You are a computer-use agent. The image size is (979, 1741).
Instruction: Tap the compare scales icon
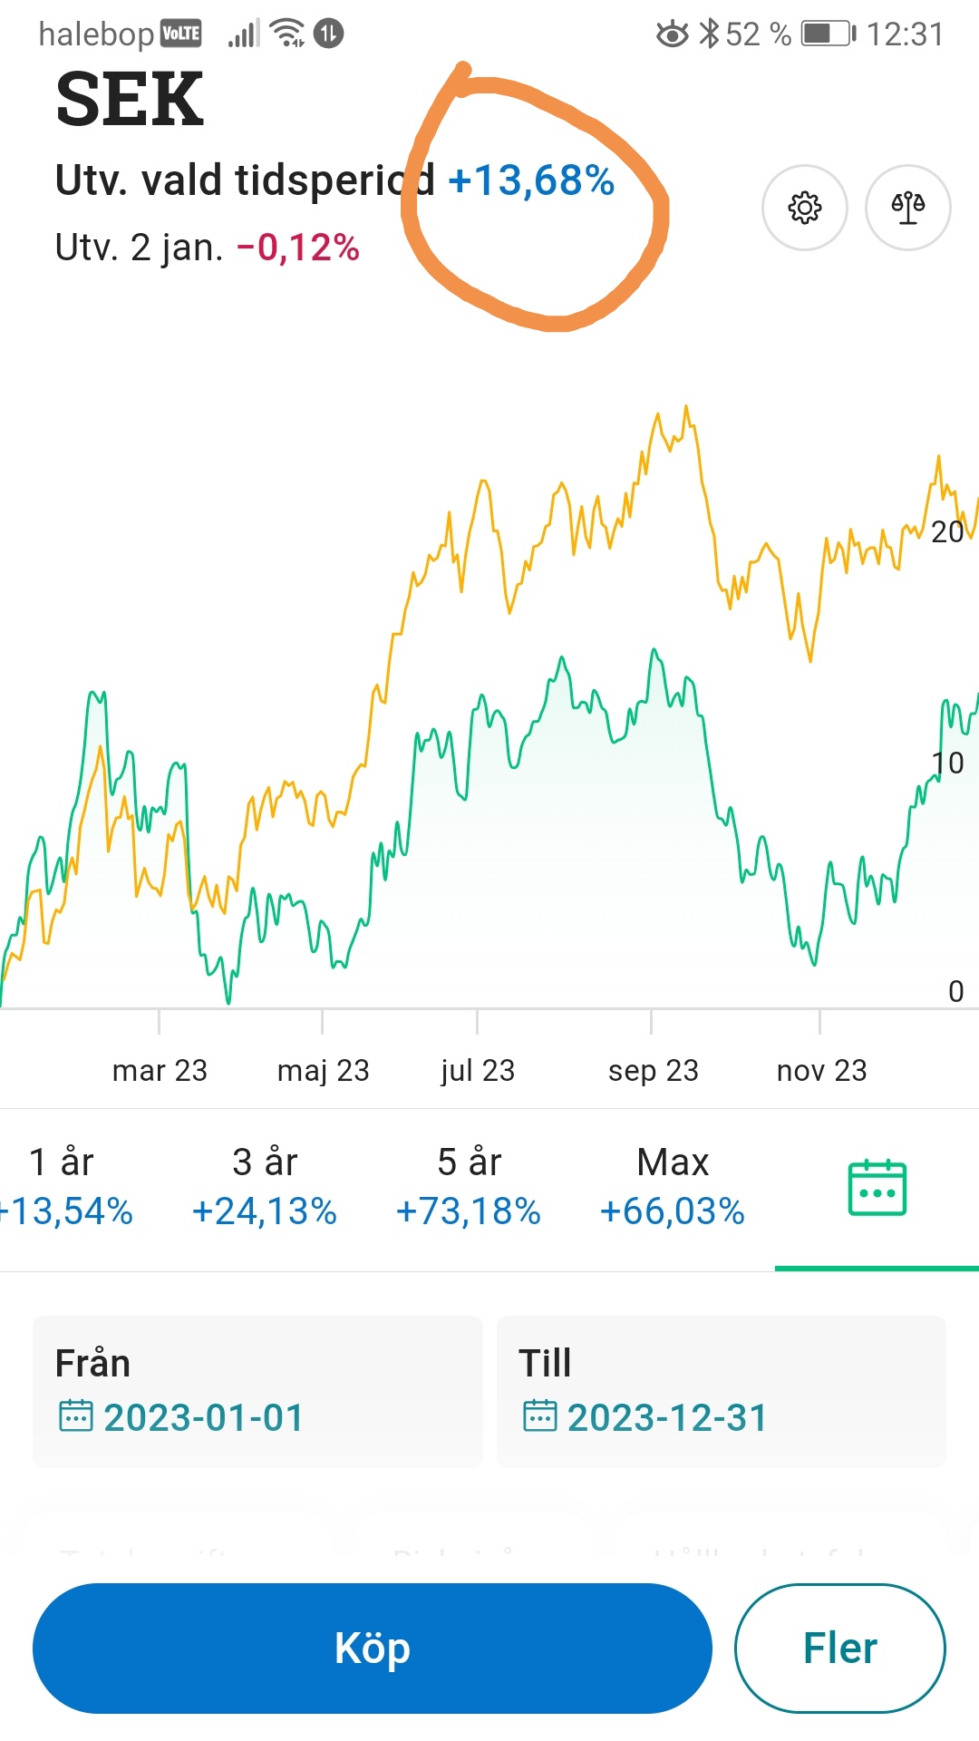pyautogui.click(x=907, y=208)
